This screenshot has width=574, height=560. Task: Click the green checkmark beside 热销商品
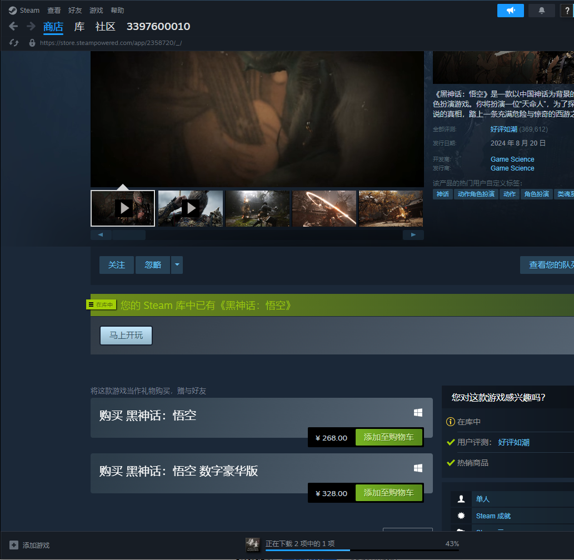pos(451,463)
